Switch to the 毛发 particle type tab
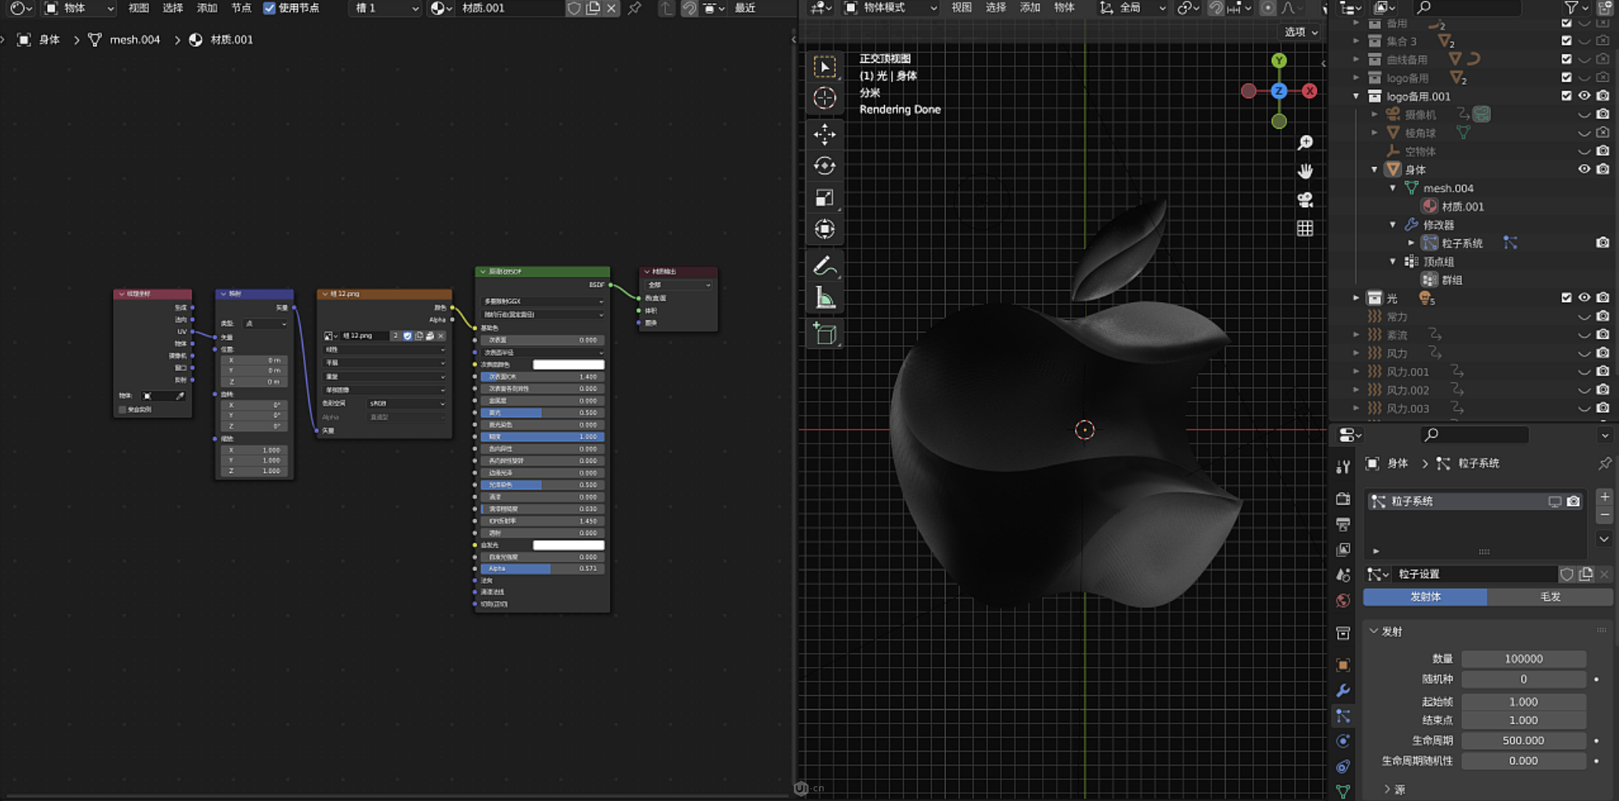This screenshot has width=1619, height=801. [1550, 597]
